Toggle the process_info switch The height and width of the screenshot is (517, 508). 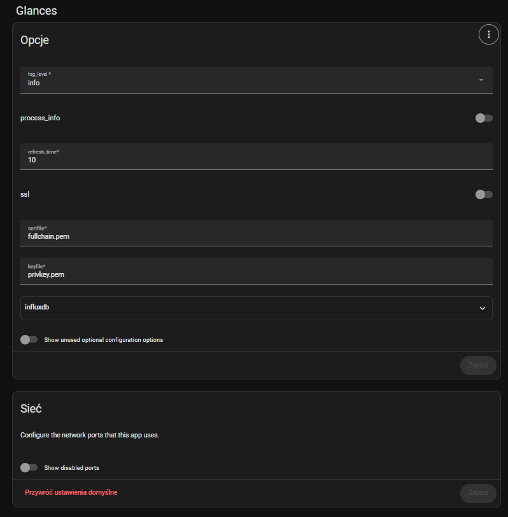pyautogui.click(x=484, y=118)
